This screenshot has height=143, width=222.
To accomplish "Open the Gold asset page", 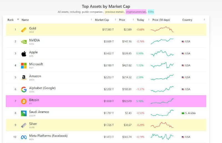I will (32, 28).
